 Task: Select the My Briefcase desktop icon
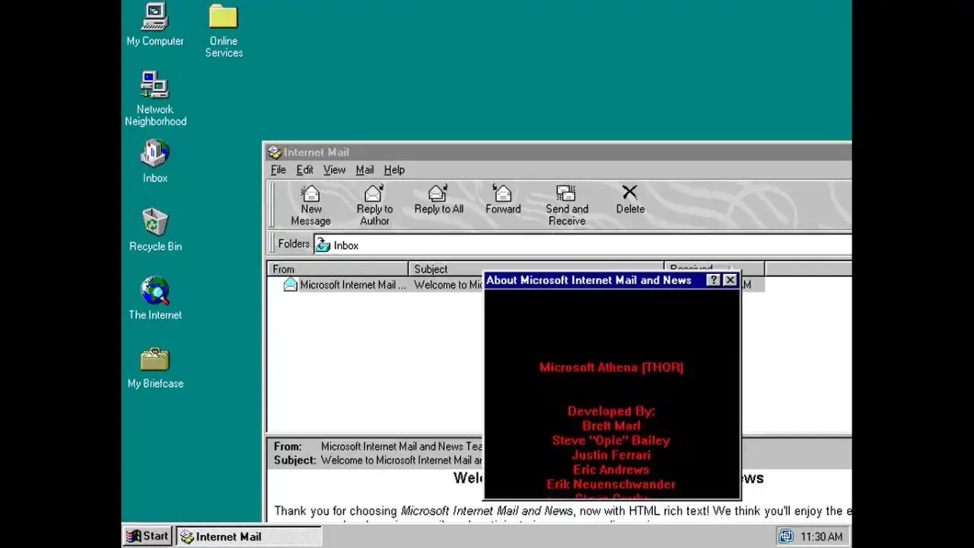coord(155,359)
